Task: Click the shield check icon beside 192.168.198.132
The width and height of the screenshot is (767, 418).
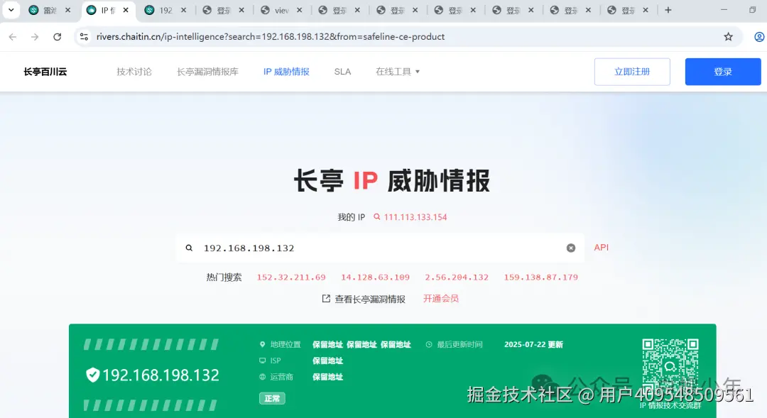Action: click(94, 375)
